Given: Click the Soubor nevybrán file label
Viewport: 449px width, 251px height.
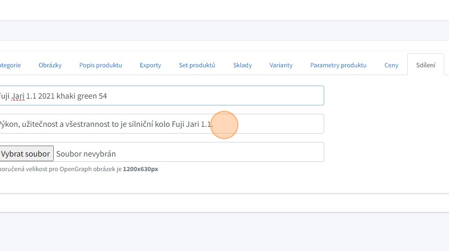Looking at the screenshot, I should click(86, 153).
